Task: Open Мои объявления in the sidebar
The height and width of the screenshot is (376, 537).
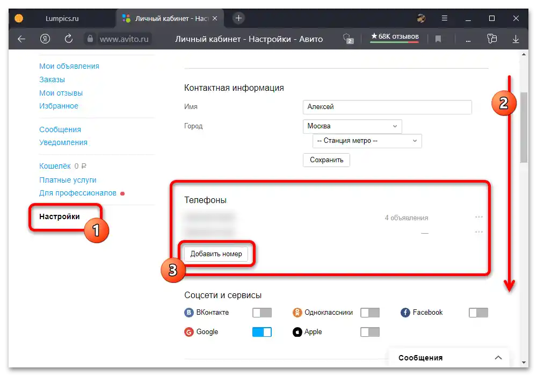Action: 69,66
